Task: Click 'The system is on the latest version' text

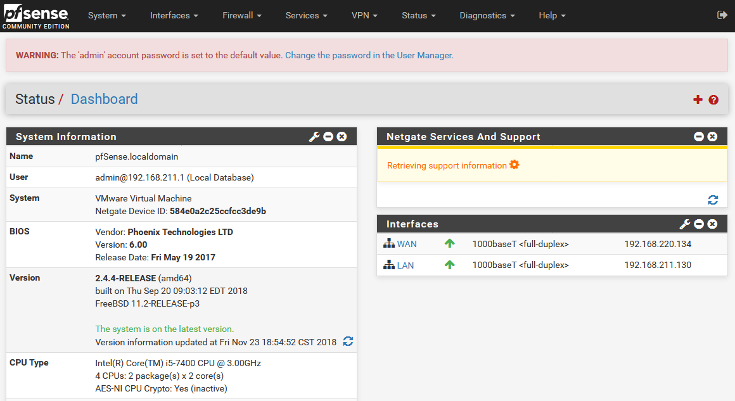Action: [x=165, y=329]
